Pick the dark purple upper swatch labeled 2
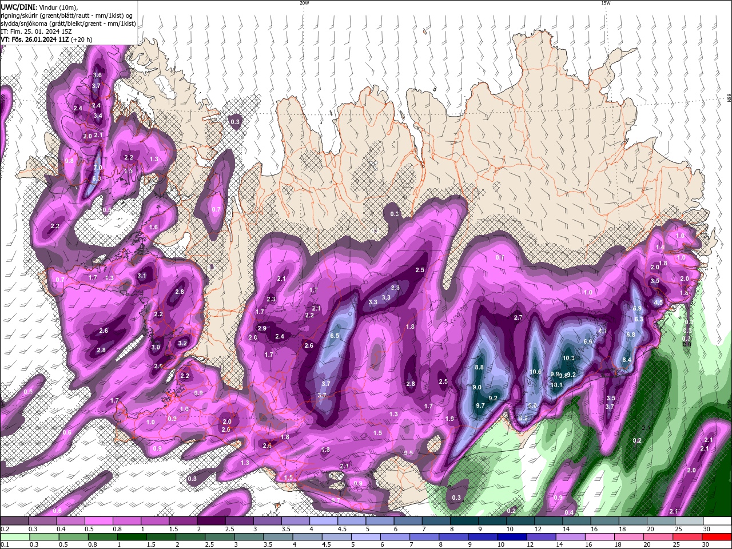Image resolution: width=732 pixels, height=549 pixels. [210, 521]
